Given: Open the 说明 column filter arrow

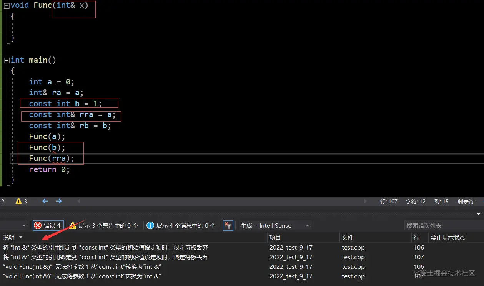Looking at the screenshot, I should point(21,238).
